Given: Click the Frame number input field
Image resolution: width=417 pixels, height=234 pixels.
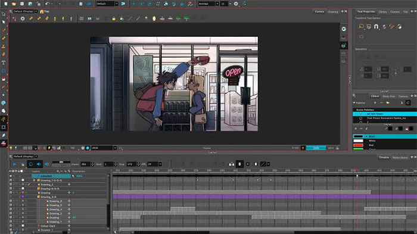Looking at the screenshot, I should 86,164.
